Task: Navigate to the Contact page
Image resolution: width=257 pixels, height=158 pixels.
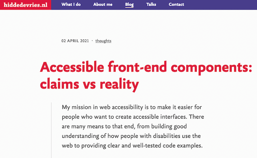Action: click(177, 5)
